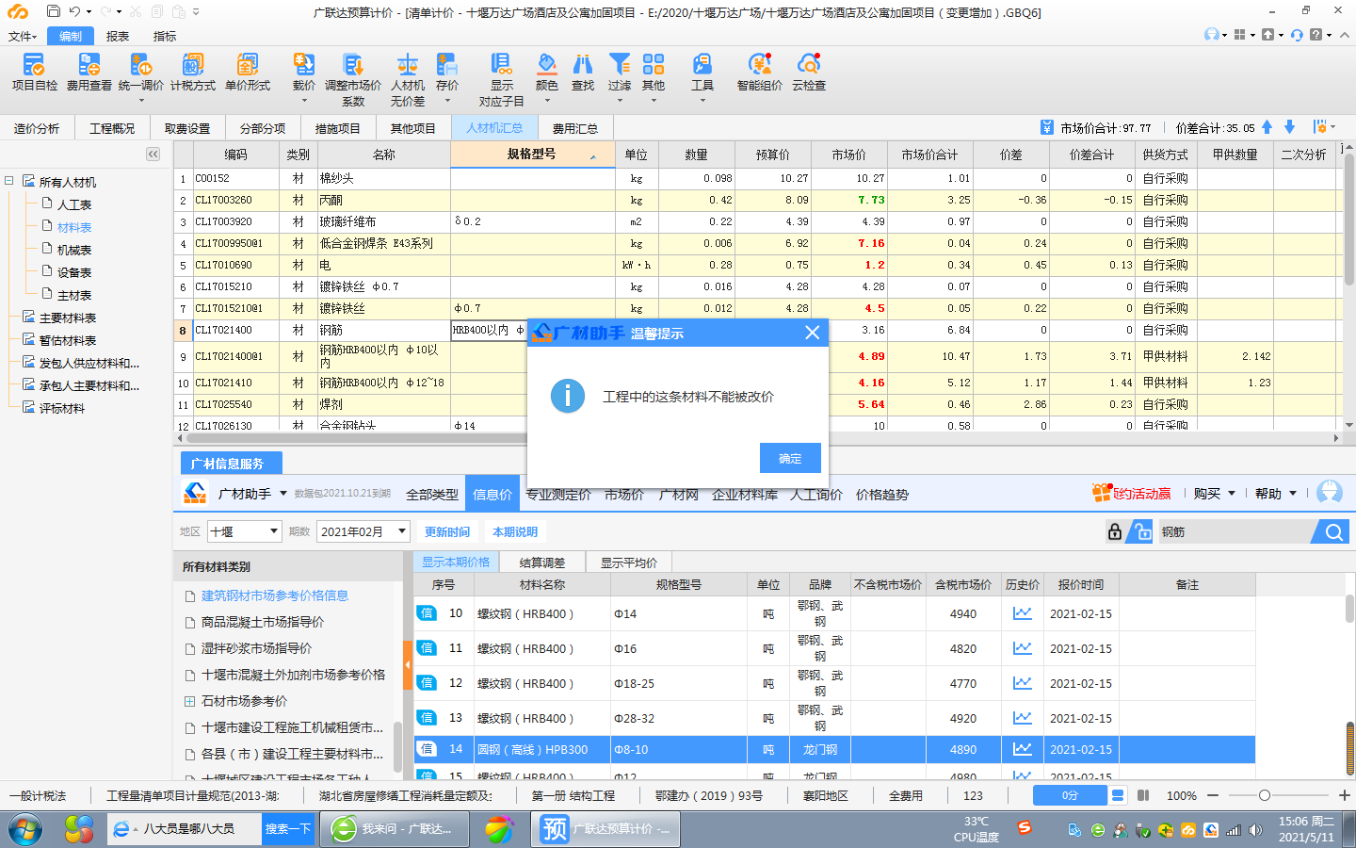Run 项目自检 project self-check
Viewport: 1356px width, 848px height.
35,73
